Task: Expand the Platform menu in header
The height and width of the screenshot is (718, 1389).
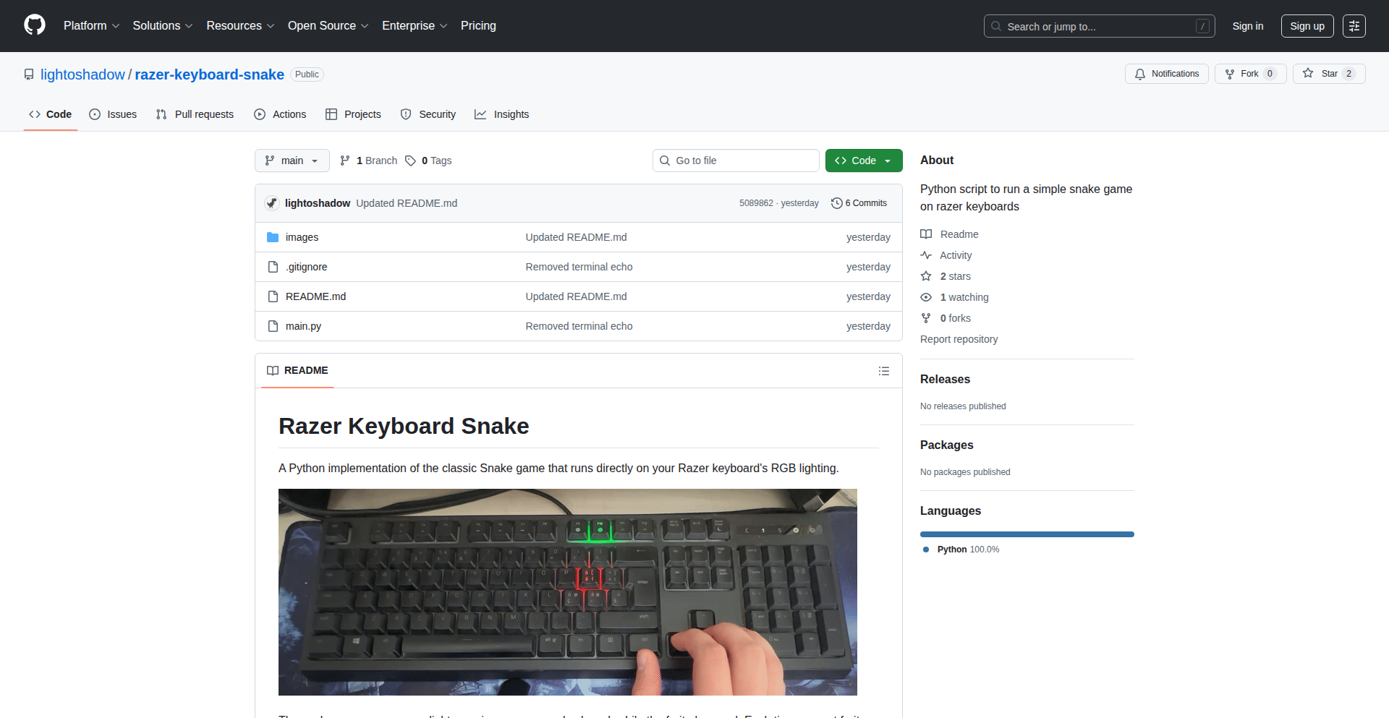Action: point(91,26)
